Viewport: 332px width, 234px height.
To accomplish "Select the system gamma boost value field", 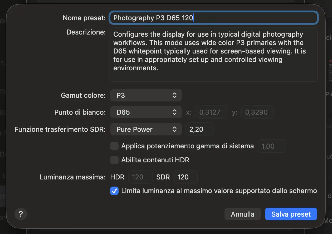I will (x=272, y=146).
